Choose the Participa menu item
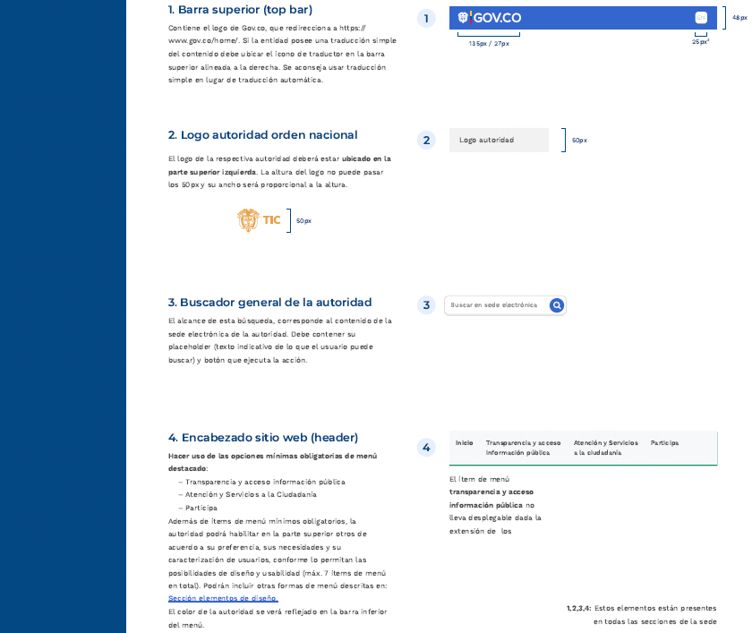752x633 pixels. (x=664, y=443)
